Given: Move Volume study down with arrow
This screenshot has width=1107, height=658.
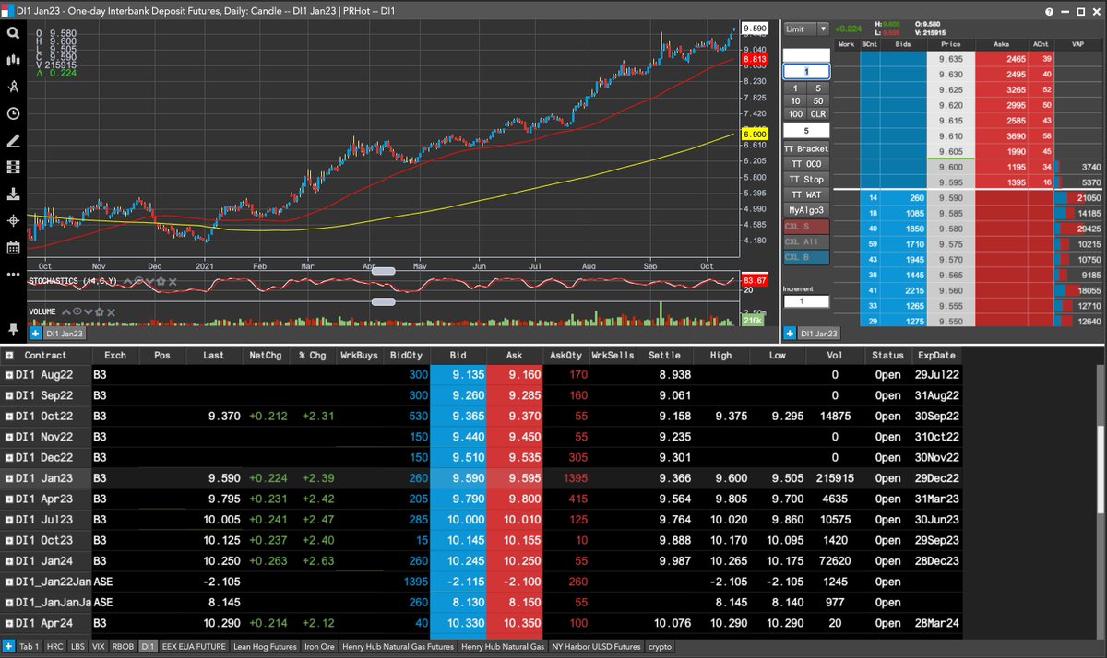Looking at the screenshot, I should click(x=89, y=311).
